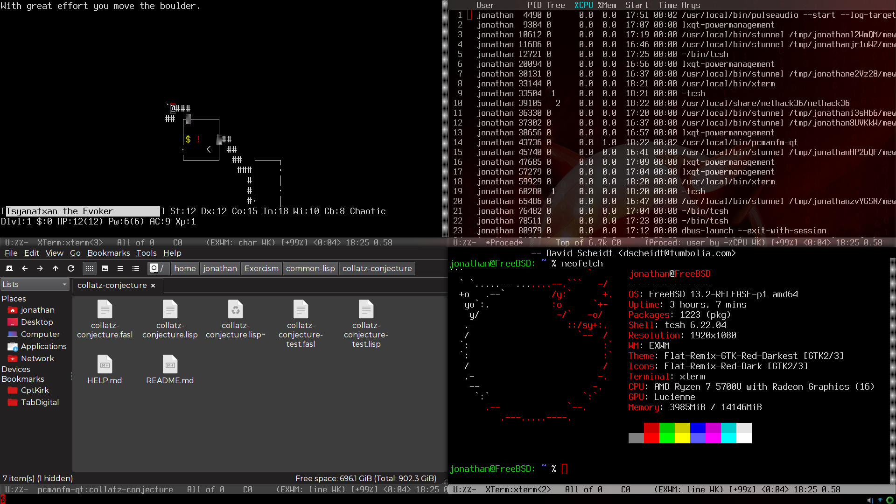
Task: Toggle the Icon View button
Action: (90, 268)
